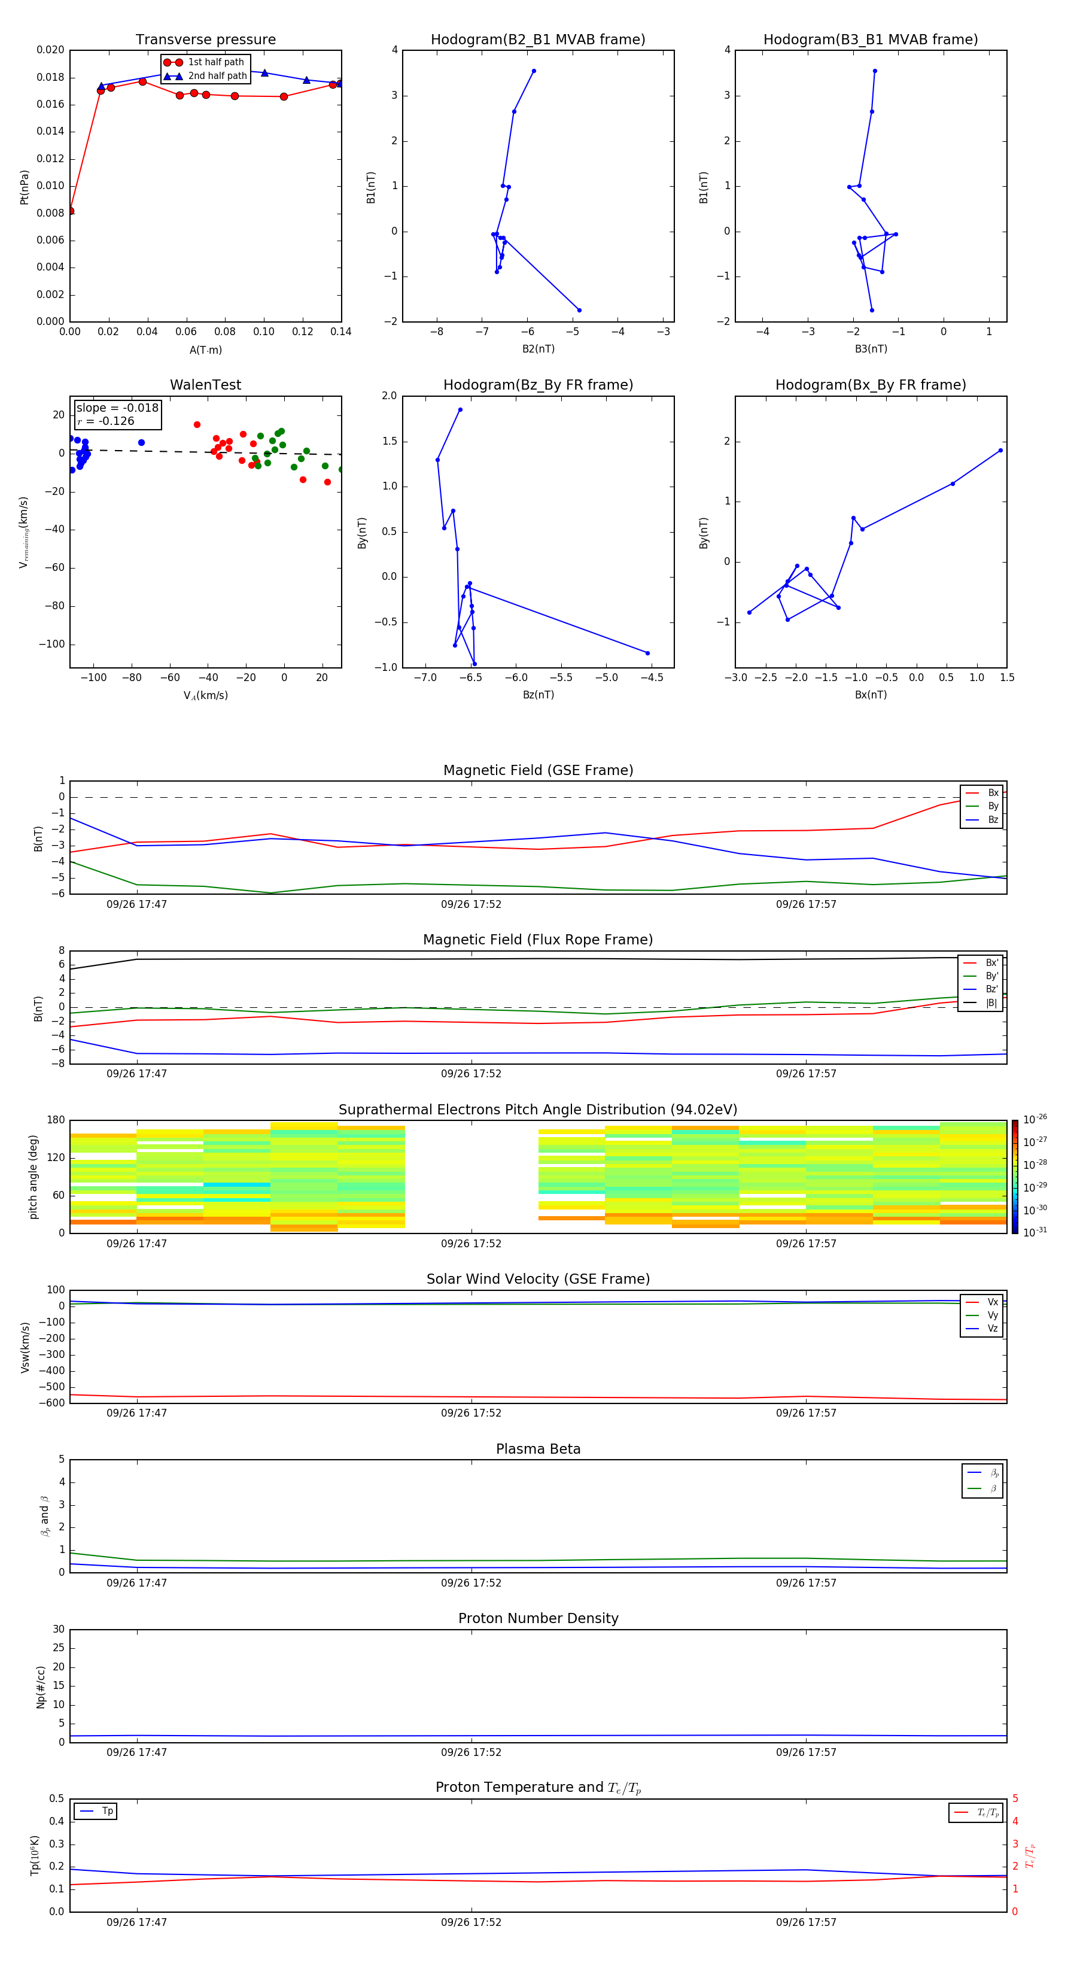Image resolution: width=1077 pixels, height=1975 pixels.
Task: Click 'pitch angle (deg)' y-axis label
Action: pos(33,1177)
